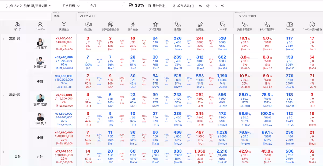Image resolution: width=323 pixels, height=166 pixels.
Task: Open the 今月 period selector
Action: (106, 5)
